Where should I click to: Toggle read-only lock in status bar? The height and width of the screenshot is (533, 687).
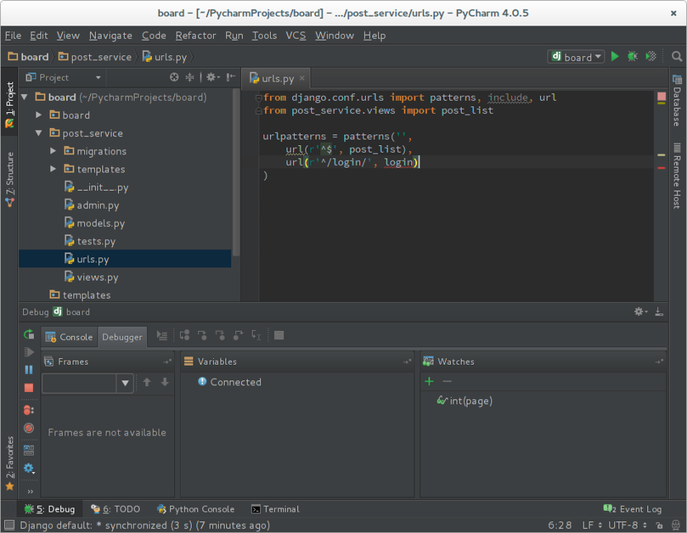pyautogui.click(x=659, y=525)
